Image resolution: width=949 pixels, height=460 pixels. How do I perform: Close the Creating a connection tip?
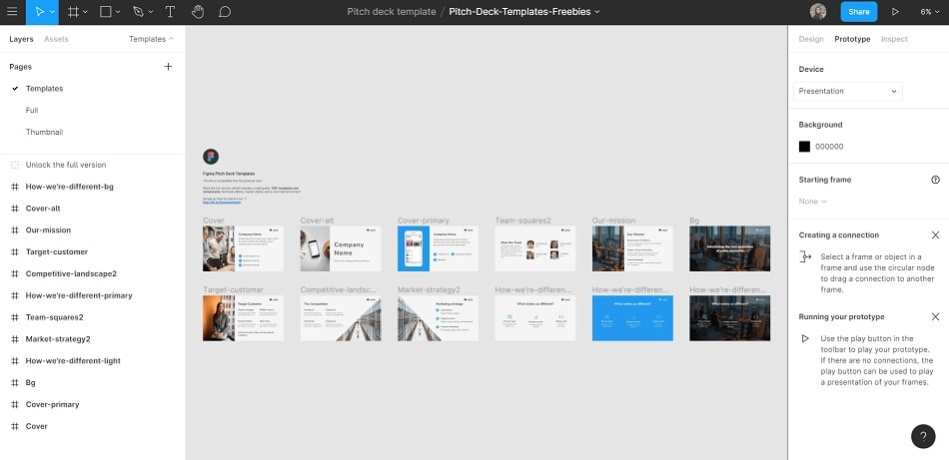(935, 235)
